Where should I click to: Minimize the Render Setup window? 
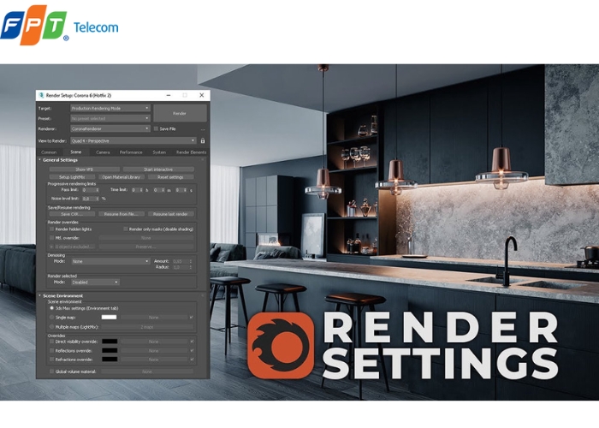[169, 95]
